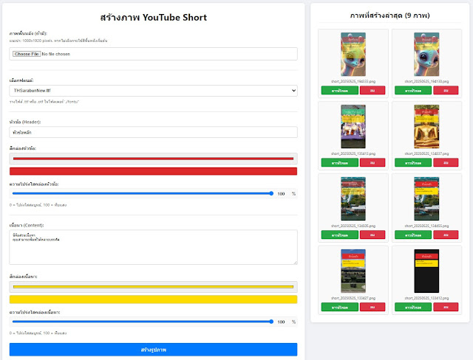Adjust the header box opacity slider
This screenshot has width=473, height=360.
pyautogui.click(x=142, y=193)
